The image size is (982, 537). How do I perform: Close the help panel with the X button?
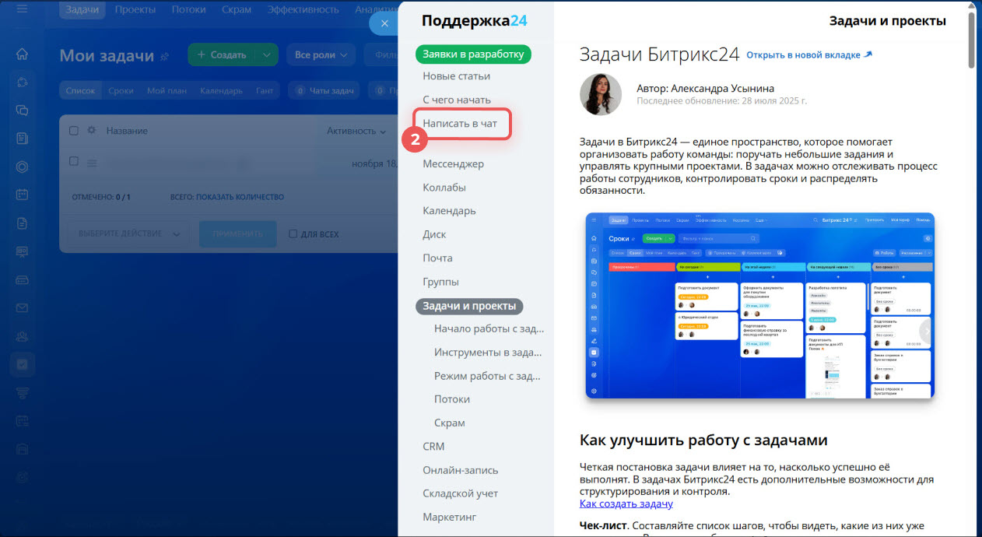click(x=384, y=23)
